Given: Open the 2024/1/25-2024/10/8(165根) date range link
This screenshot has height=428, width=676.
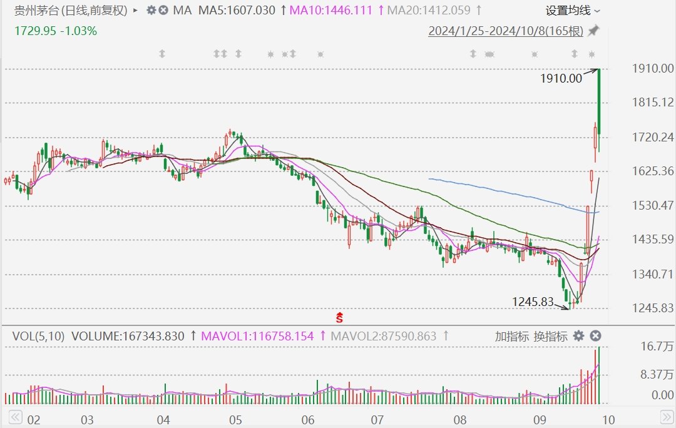Looking at the screenshot, I should [506, 31].
